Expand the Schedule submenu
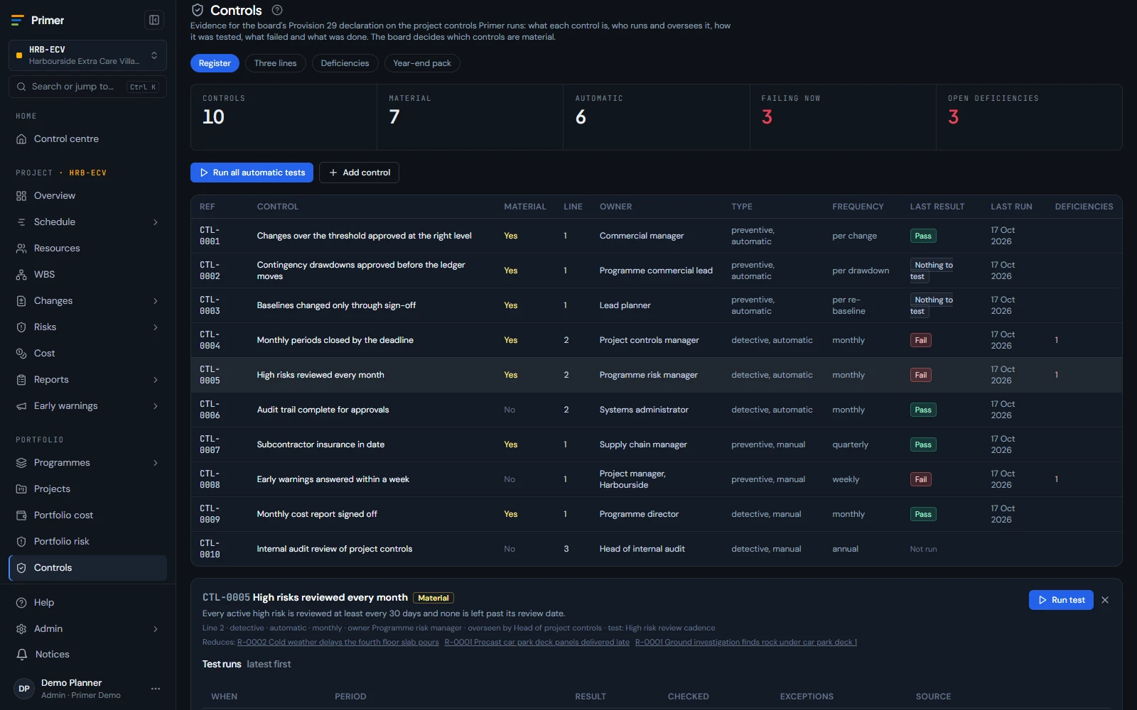The image size is (1137, 710). coord(156,222)
